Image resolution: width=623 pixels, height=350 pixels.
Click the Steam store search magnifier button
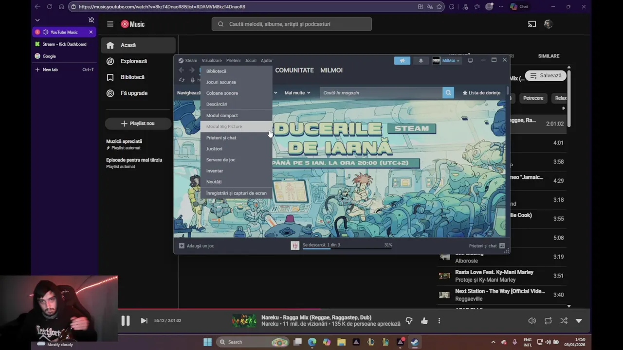coord(448,93)
